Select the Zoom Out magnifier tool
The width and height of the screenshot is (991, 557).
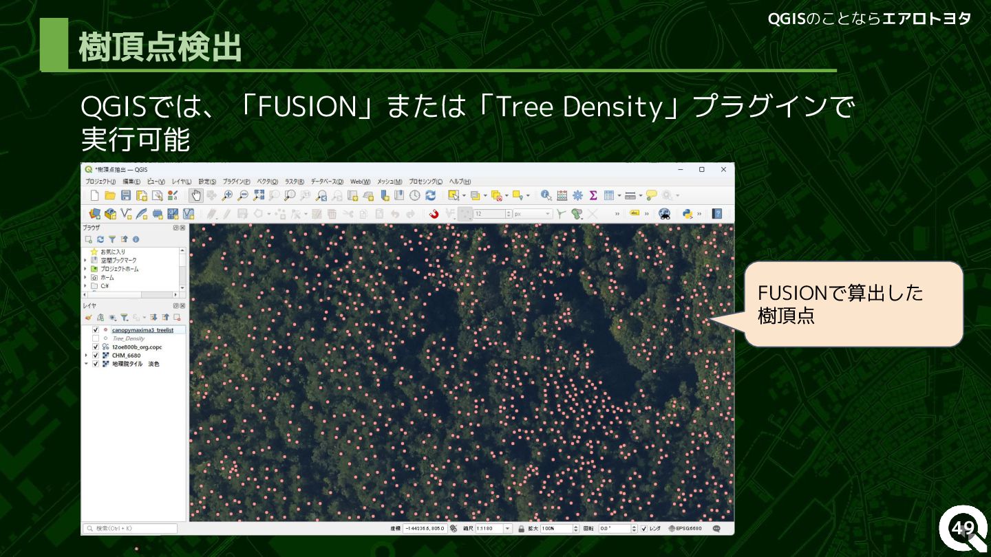pyautogui.click(x=243, y=196)
